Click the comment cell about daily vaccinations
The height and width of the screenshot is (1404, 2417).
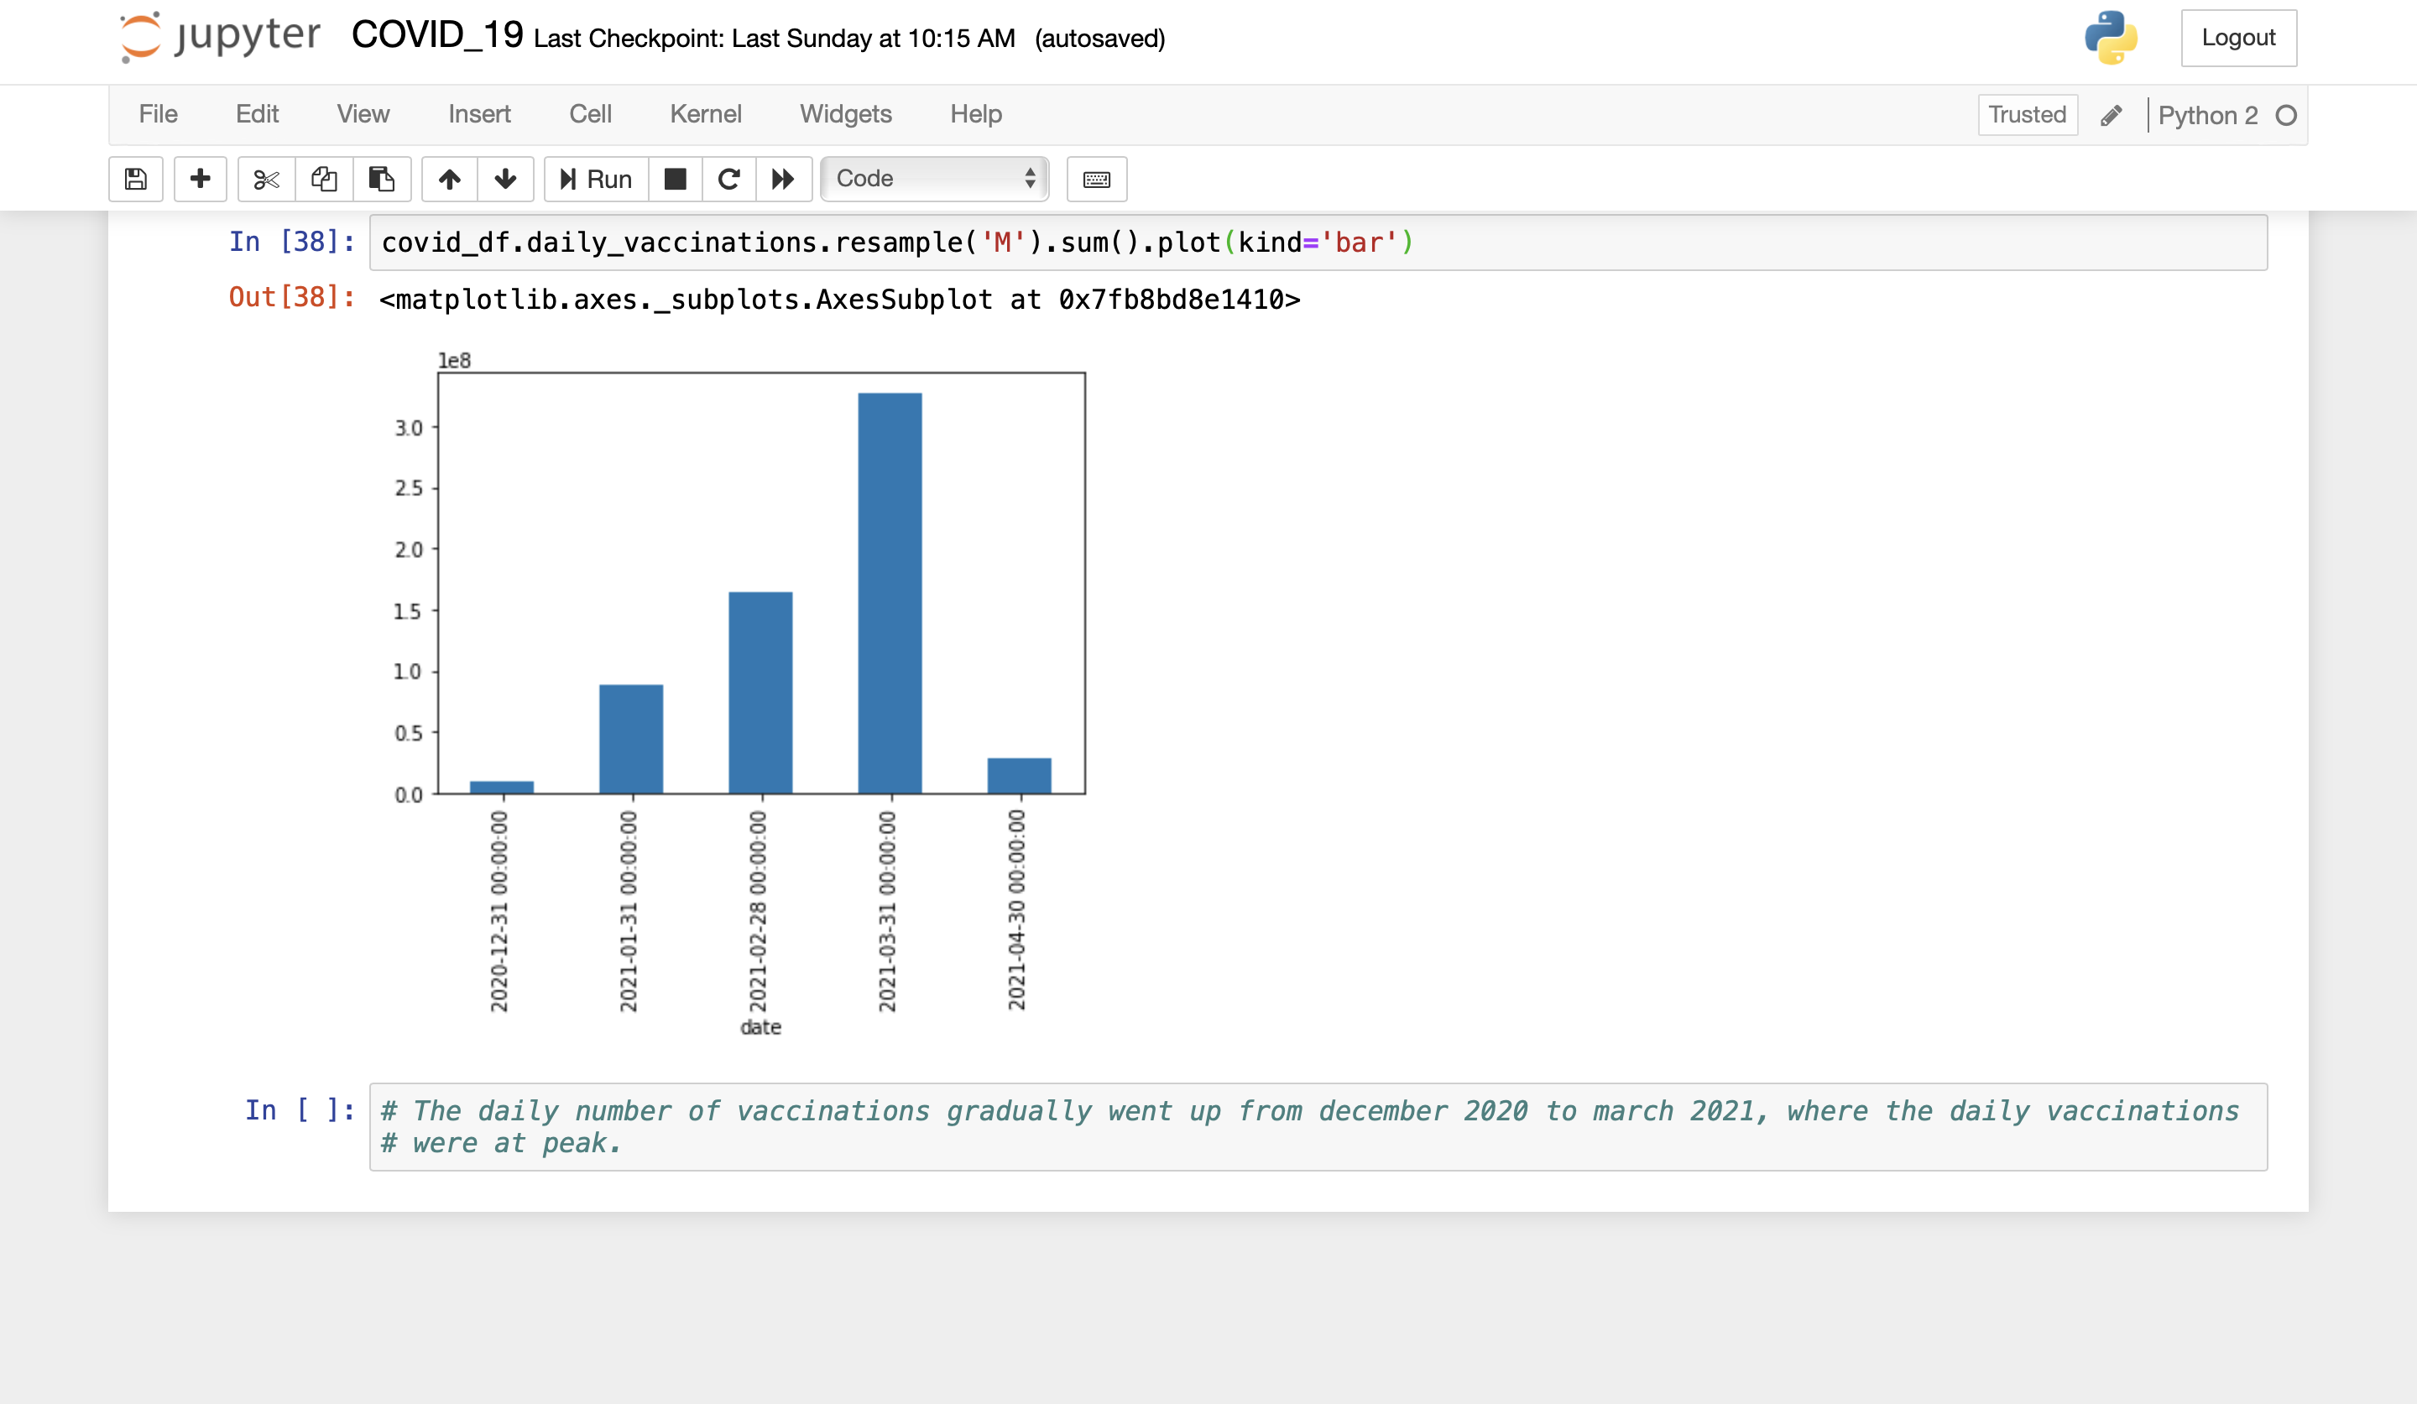pyautogui.click(x=1318, y=1127)
